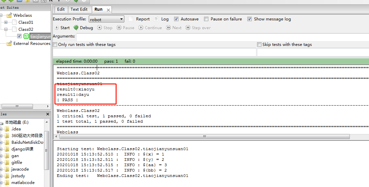Click the .idea folder icon
This screenshot has width=369, height=187.
[x=7, y=129]
